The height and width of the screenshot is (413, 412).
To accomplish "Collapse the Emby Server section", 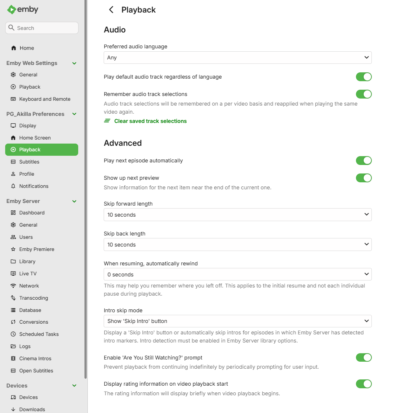I will point(74,201).
